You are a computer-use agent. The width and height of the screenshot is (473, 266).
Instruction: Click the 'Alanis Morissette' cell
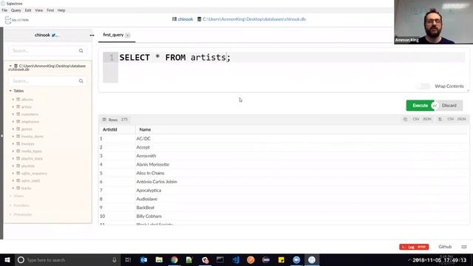click(153, 164)
